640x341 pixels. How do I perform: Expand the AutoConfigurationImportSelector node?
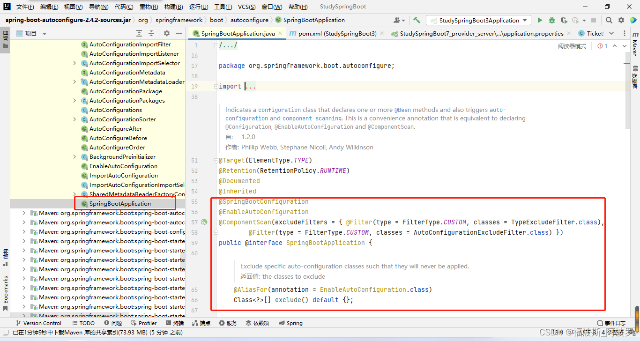(x=74, y=63)
